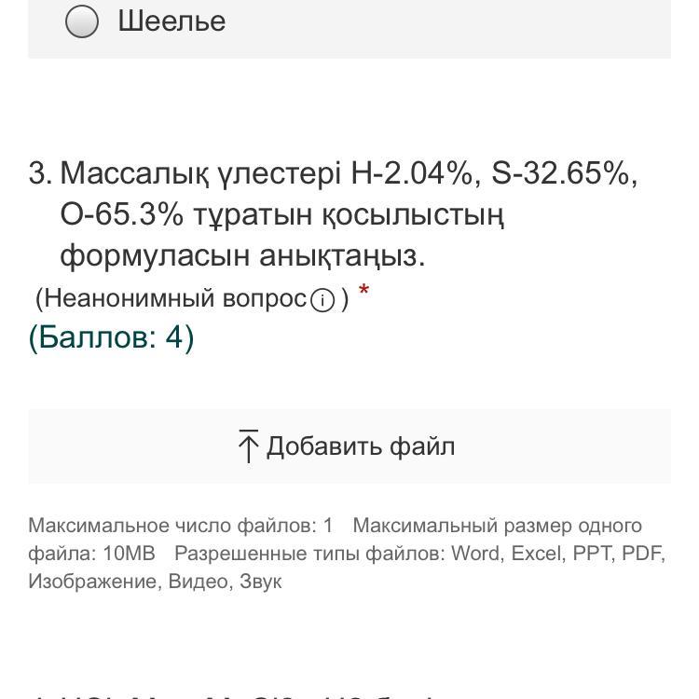Click the Неанонимный вопрос label
Image resolution: width=699 pixels, height=699 pixels.
(175, 298)
